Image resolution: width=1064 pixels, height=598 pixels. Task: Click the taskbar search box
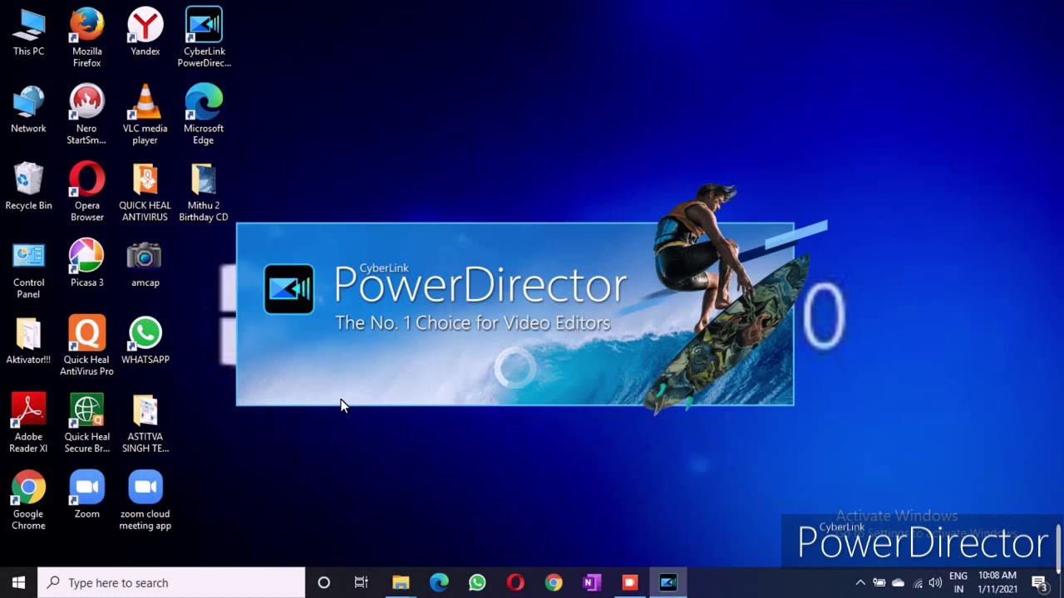pyautogui.click(x=172, y=582)
